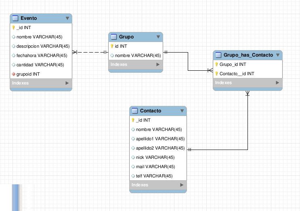Click diamond icon beside Contacto nombre column
The height and width of the screenshot is (211, 300).
click(x=133, y=129)
